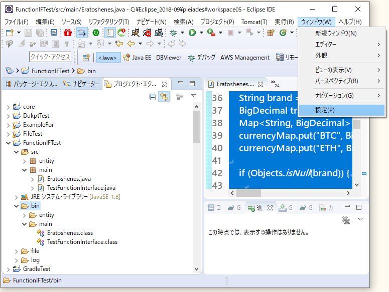
Task: Click the back navigation yellow arrow
Action: point(131,44)
